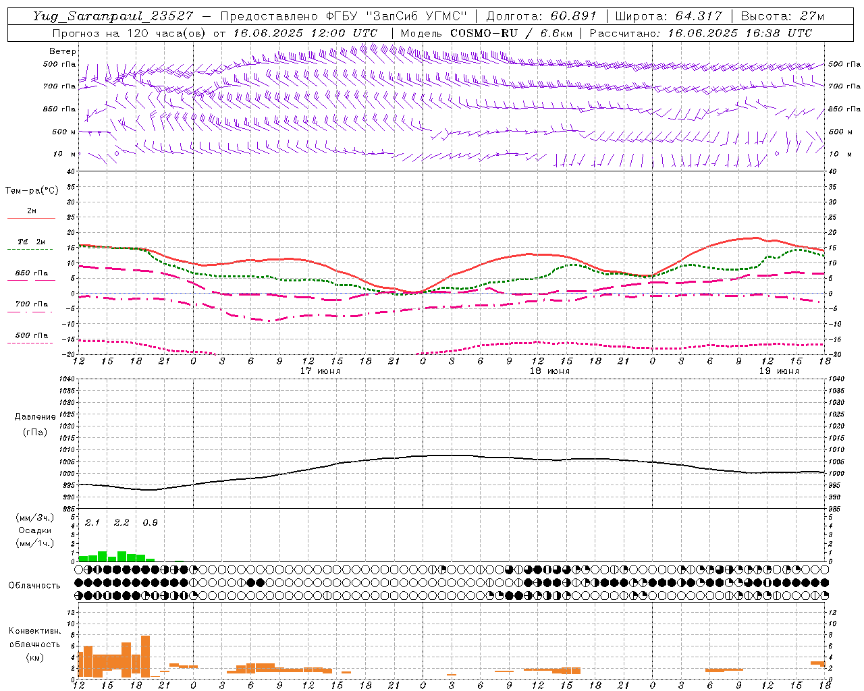
Task: Click the Рассчитано 16.06.2025 16:38 UTC timestamp
Action: 701,33
